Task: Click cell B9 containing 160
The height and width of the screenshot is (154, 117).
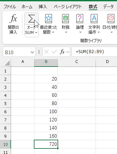Action: click(x=46, y=136)
